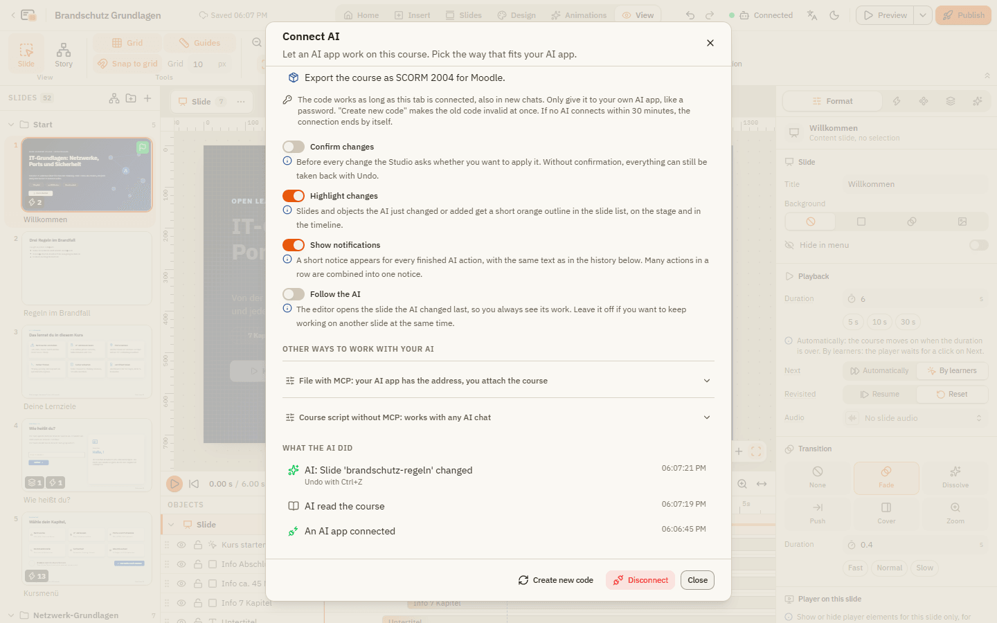
Task: Open the Animations tab
Action: [x=579, y=15]
